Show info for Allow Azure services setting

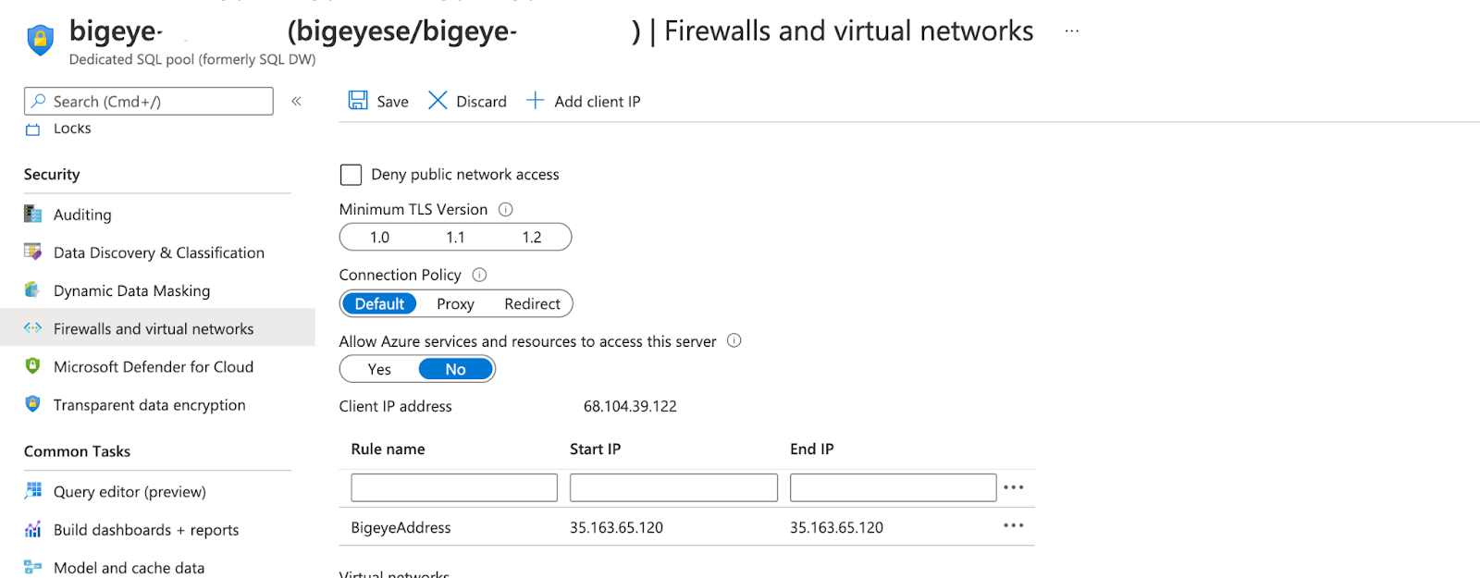(x=734, y=340)
